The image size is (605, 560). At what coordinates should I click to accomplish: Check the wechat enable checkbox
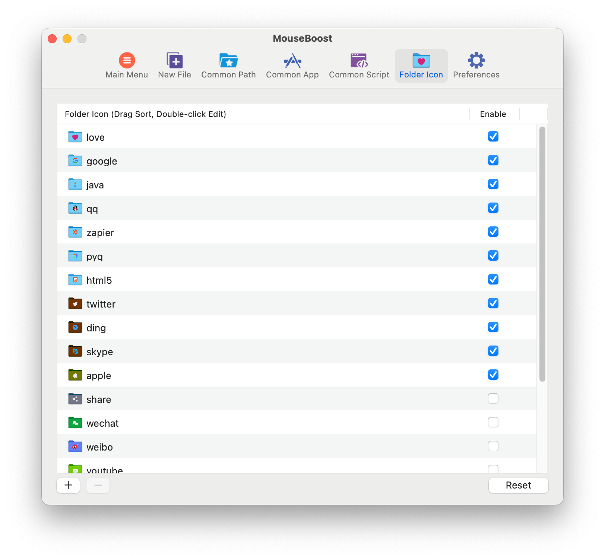point(493,422)
